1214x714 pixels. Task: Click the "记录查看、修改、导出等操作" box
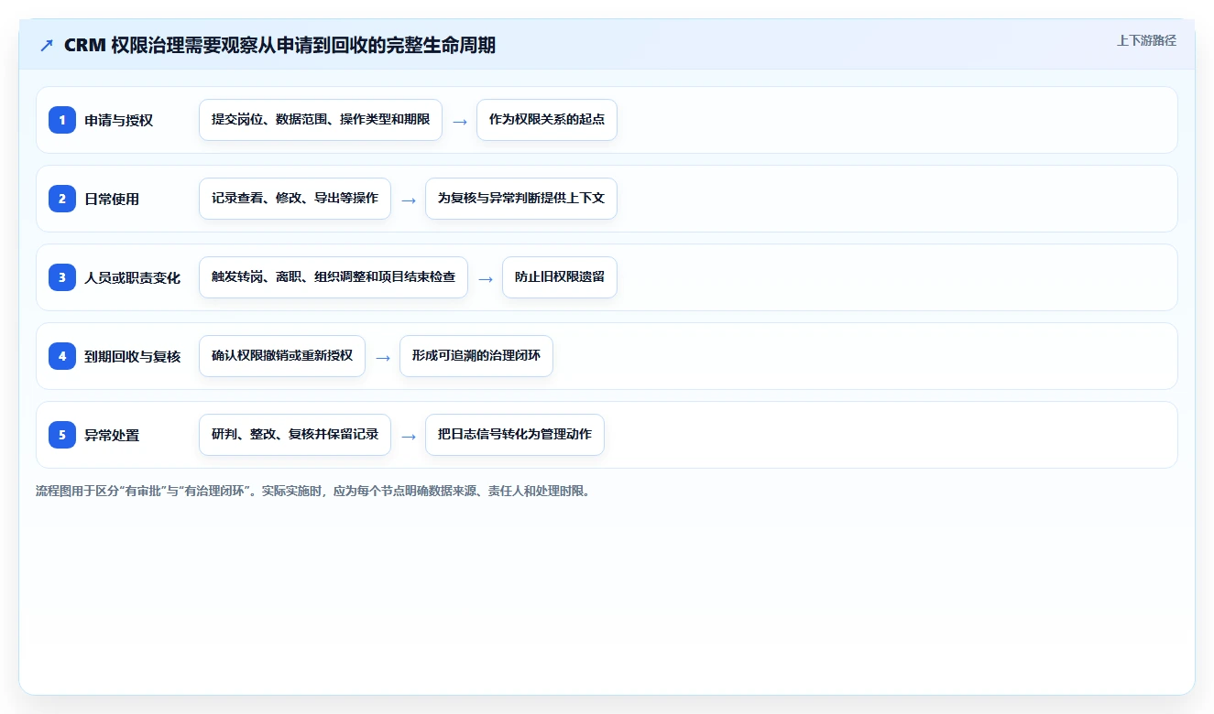(x=295, y=199)
